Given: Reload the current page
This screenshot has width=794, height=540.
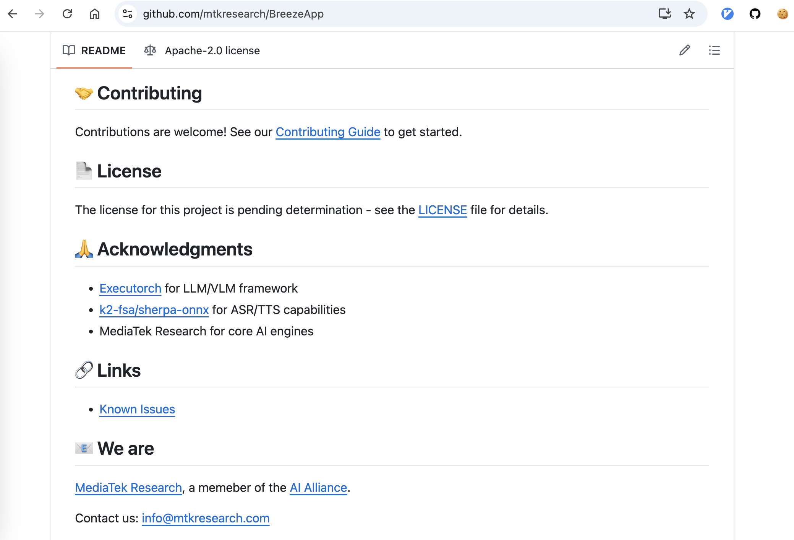Looking at the screenshot, I should click(67, 14).
